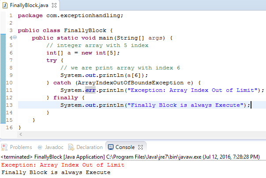Click 'package' keyword on line 1
Screen dimensions: 266x178
tap(30, 15)
